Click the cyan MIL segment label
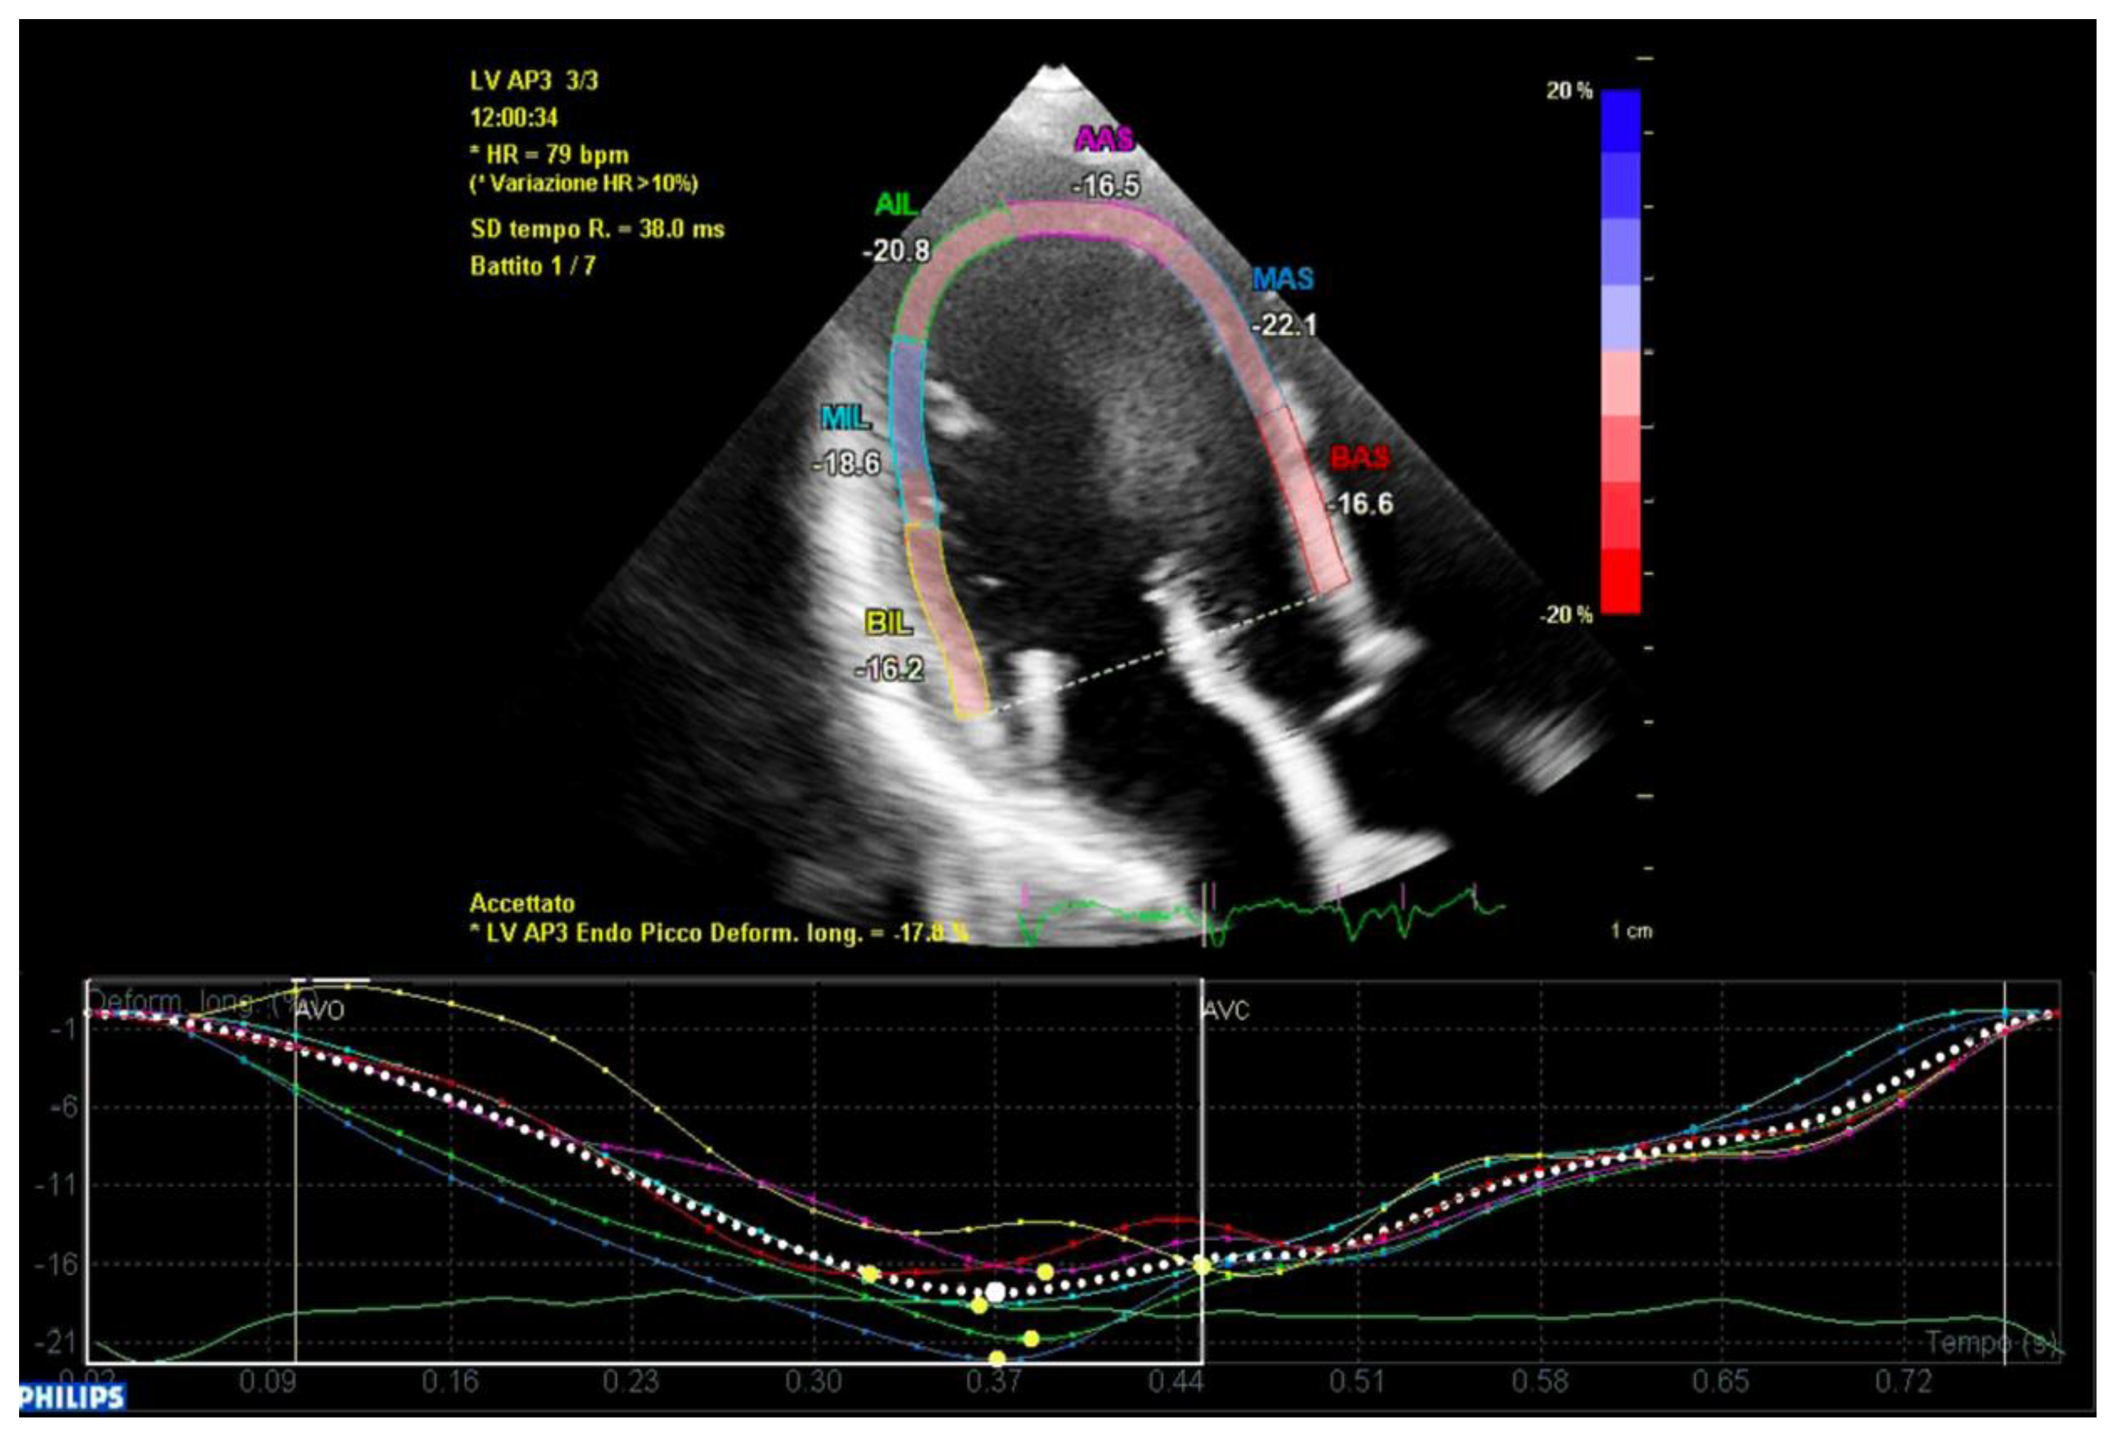The image size is (2115, 1434). pos(846,418)
